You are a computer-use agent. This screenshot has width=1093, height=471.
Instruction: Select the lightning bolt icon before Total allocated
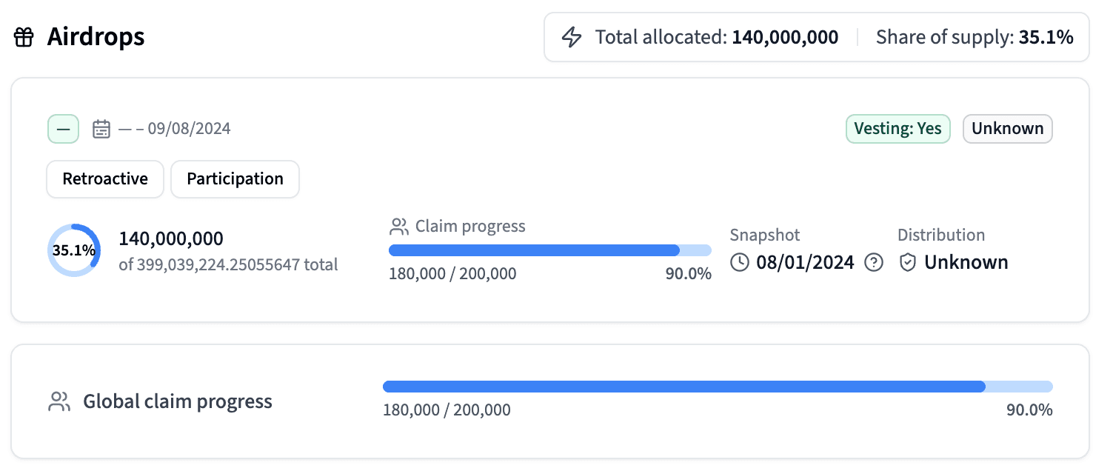[572, 36]
